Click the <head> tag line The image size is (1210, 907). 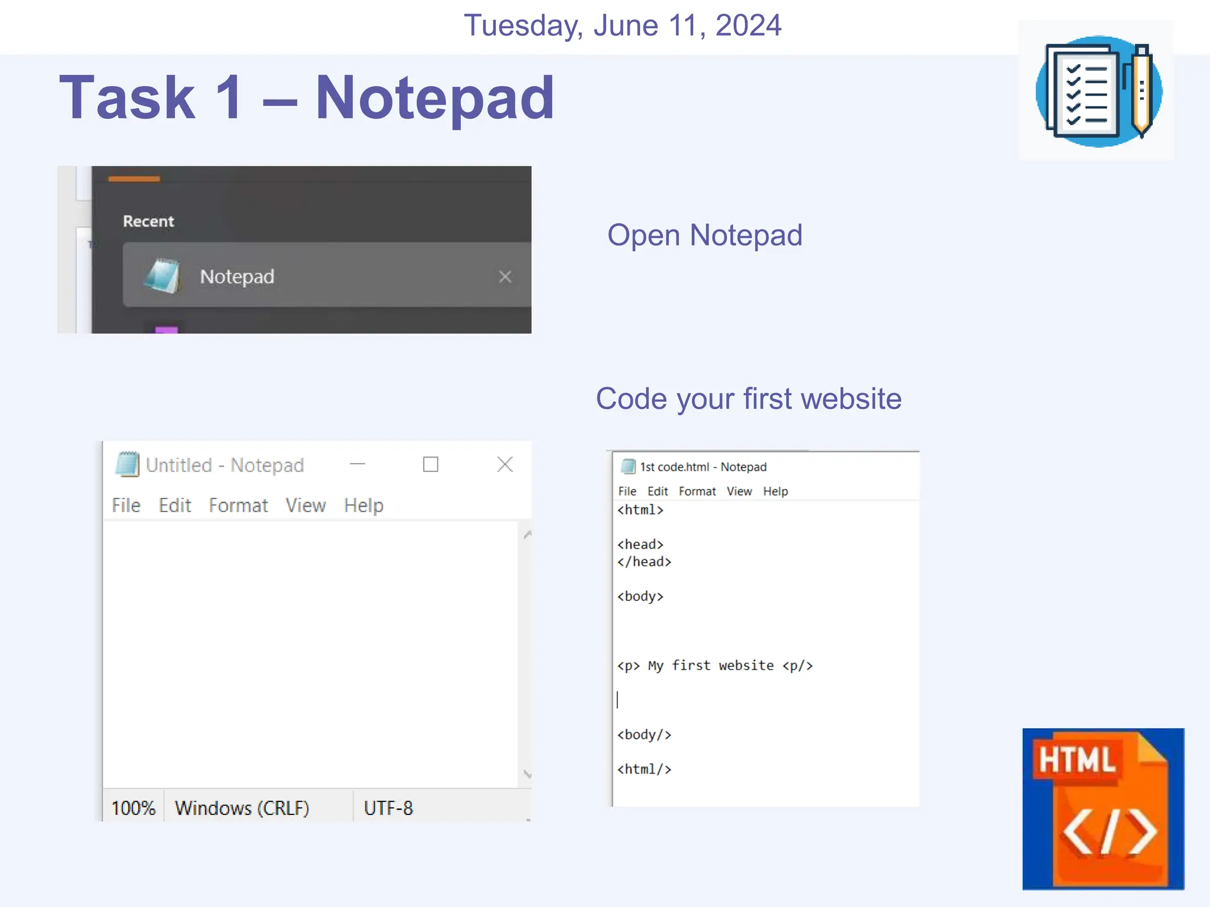pos(640,544)
